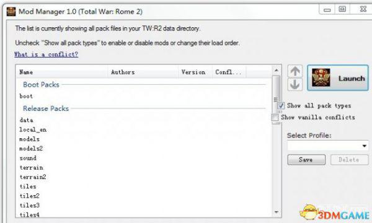Screen dimensions: 372x223
Task: Minimize the Mod Manager window
Action: (327, 9)
